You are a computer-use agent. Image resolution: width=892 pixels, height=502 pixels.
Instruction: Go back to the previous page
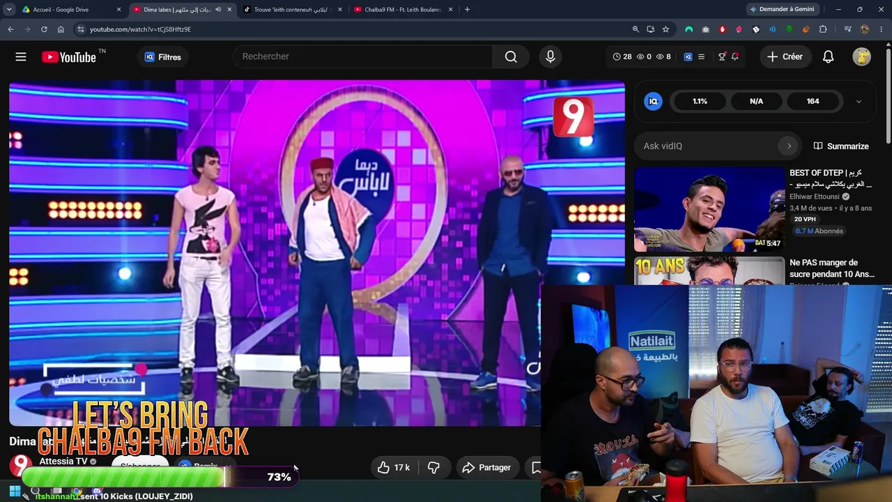click(10, 29)
